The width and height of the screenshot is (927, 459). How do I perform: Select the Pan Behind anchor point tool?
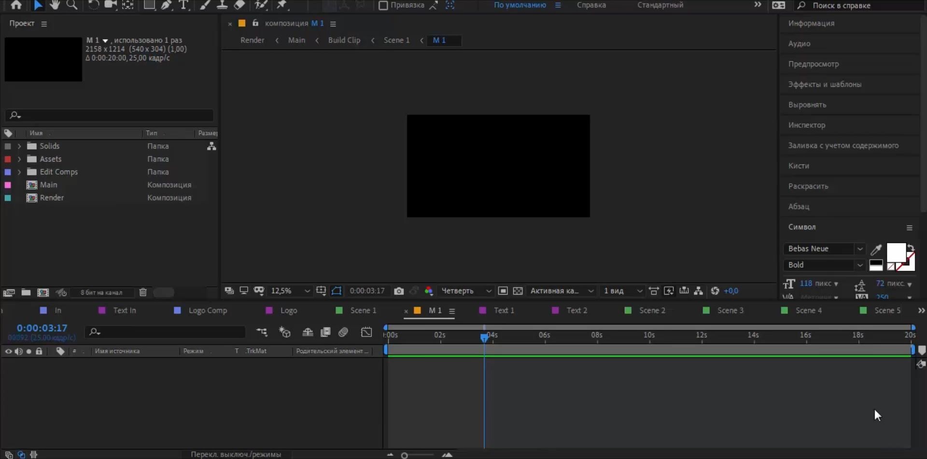(x=127, y=5)
